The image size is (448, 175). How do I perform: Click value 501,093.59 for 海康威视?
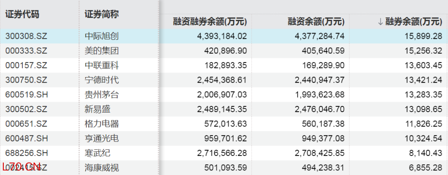point(225,168)
